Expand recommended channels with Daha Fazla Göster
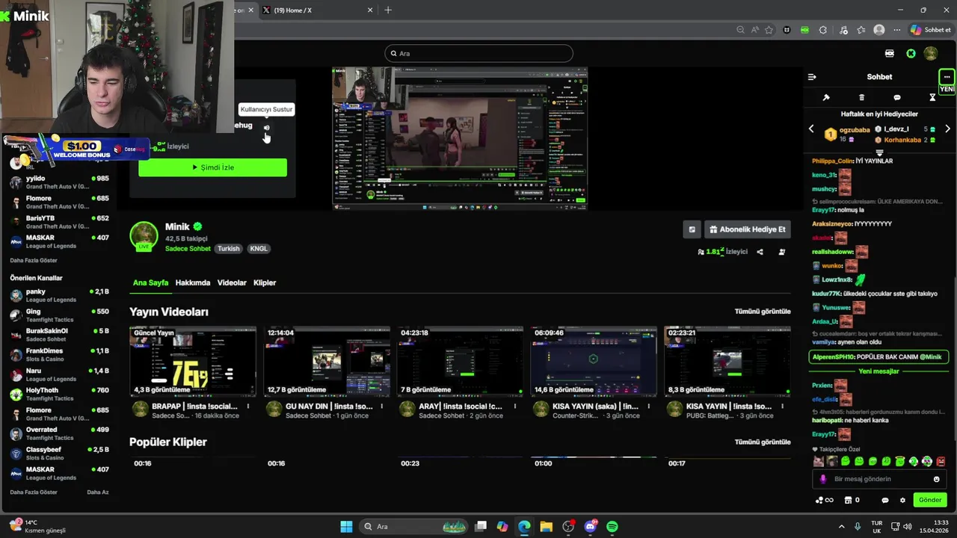Screen dimensions: 957x538 point(34,492)
